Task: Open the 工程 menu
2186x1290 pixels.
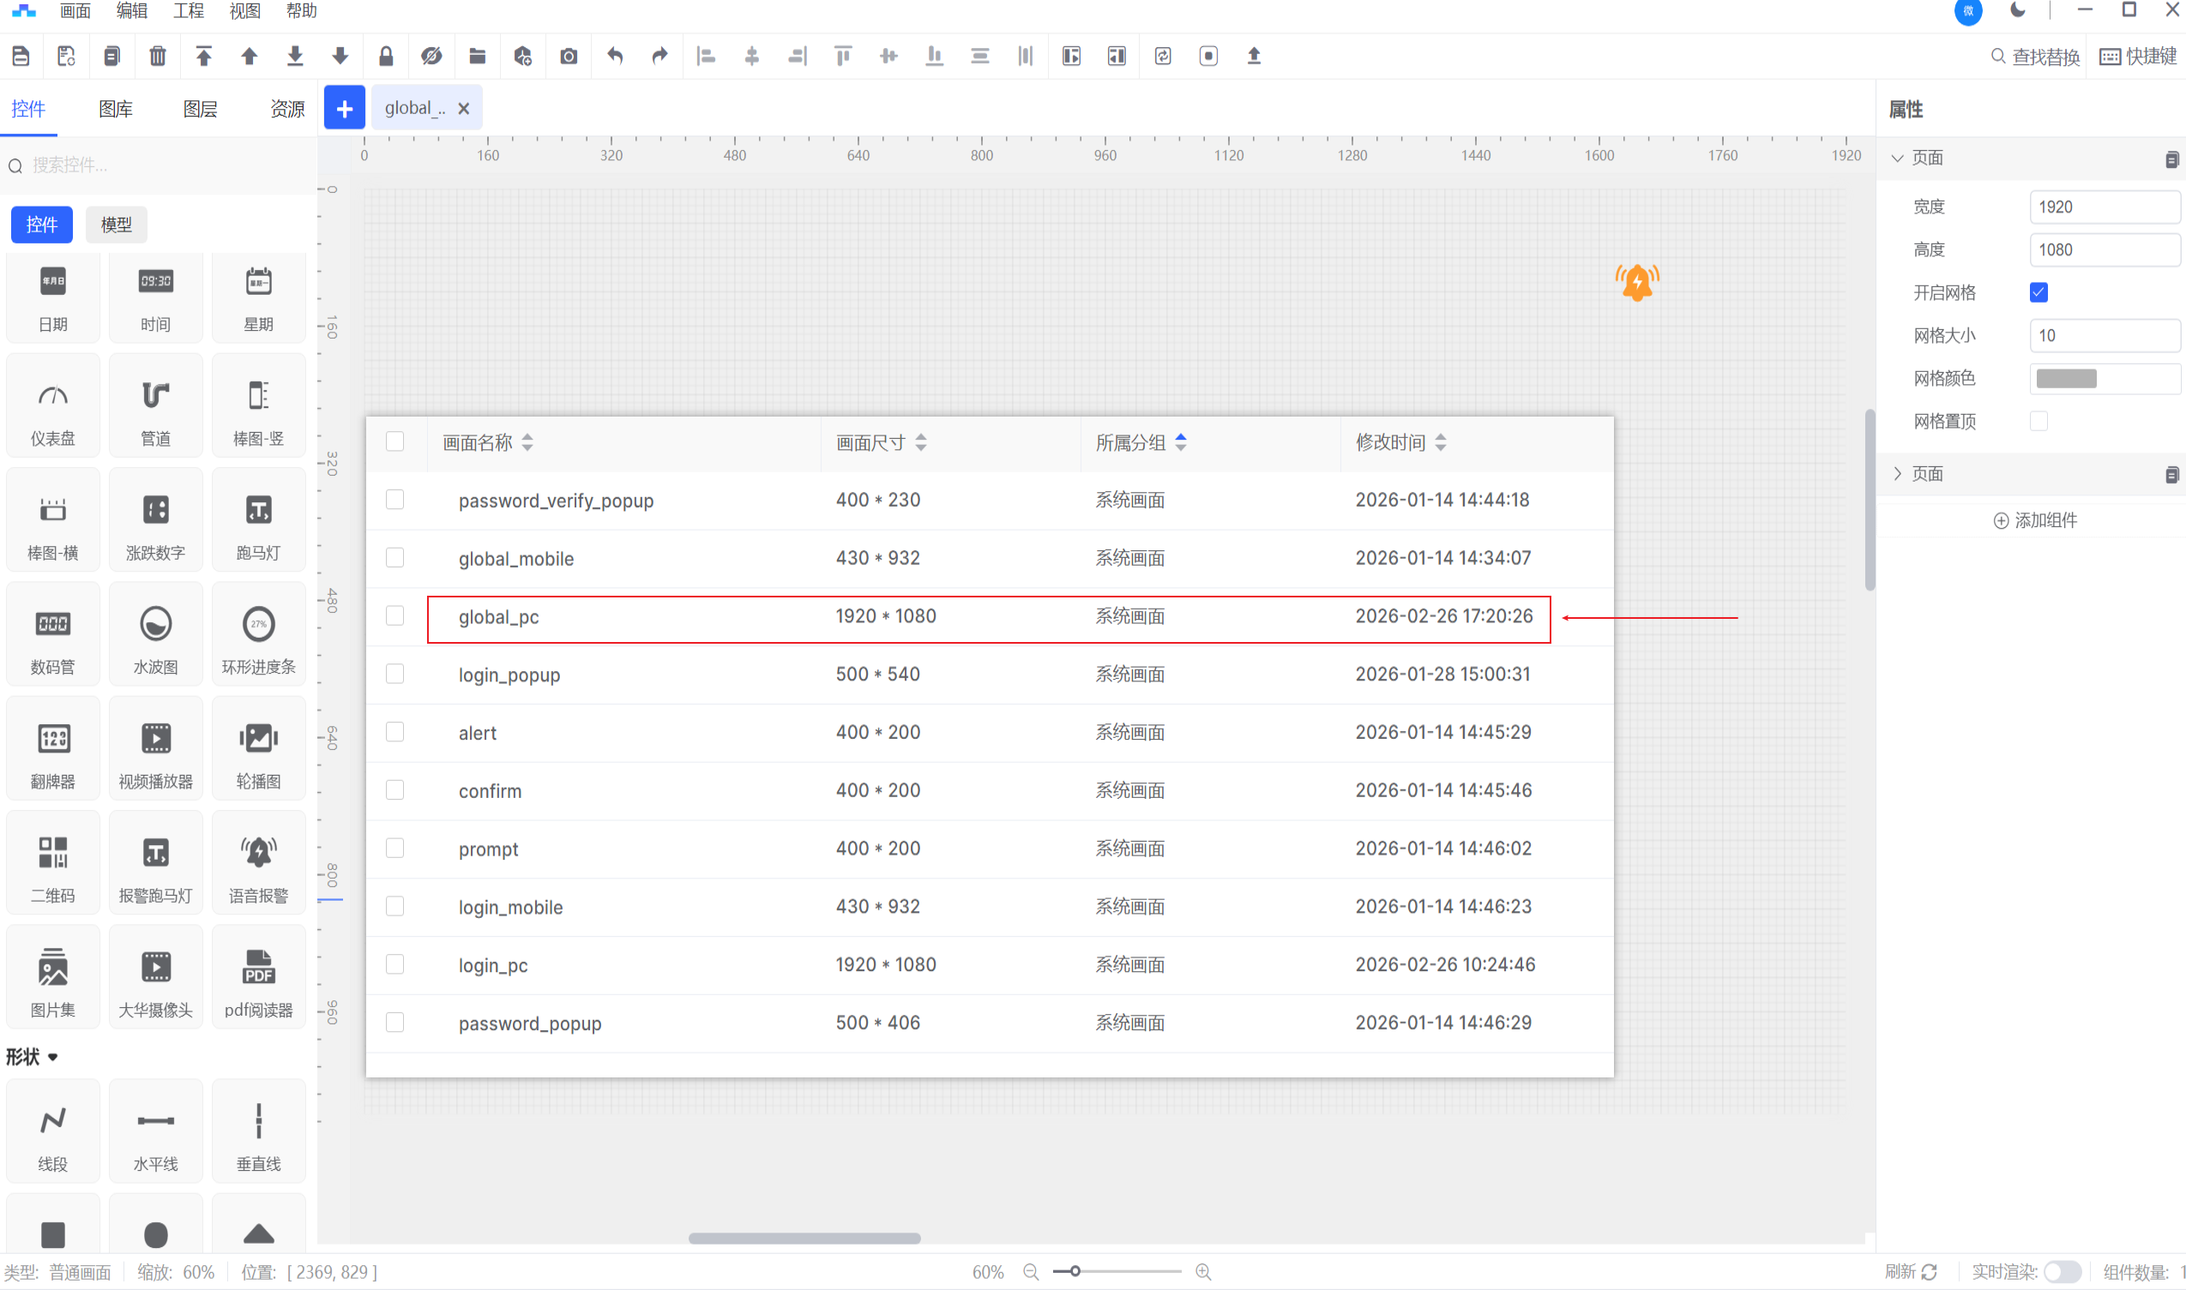Action: [x=188, y=11]
